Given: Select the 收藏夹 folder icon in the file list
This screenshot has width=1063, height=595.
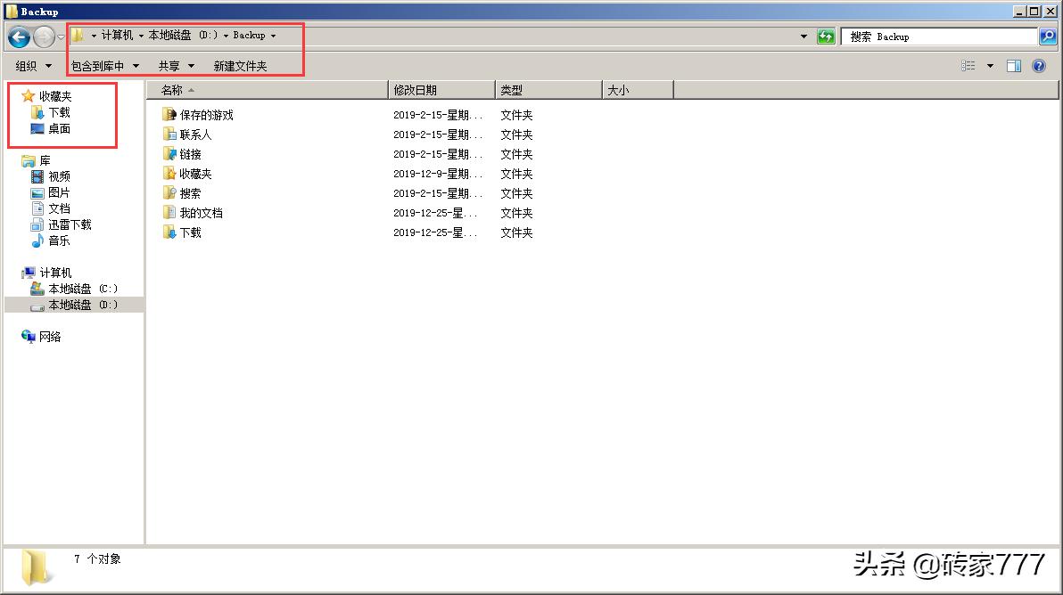Looking at the screenshot, I should pyautogui.click(x=169, y=174).
